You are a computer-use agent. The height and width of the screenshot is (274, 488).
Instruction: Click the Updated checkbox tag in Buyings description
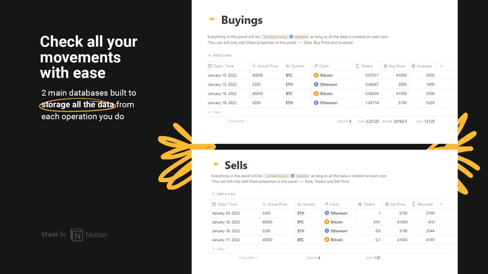coord(299,37)
